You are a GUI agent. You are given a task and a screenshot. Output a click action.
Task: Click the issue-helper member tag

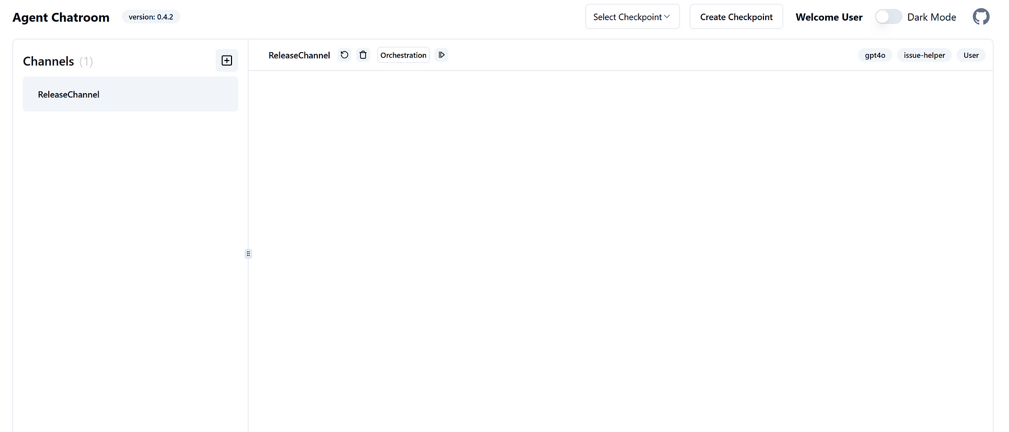click(x=924, y=55)
